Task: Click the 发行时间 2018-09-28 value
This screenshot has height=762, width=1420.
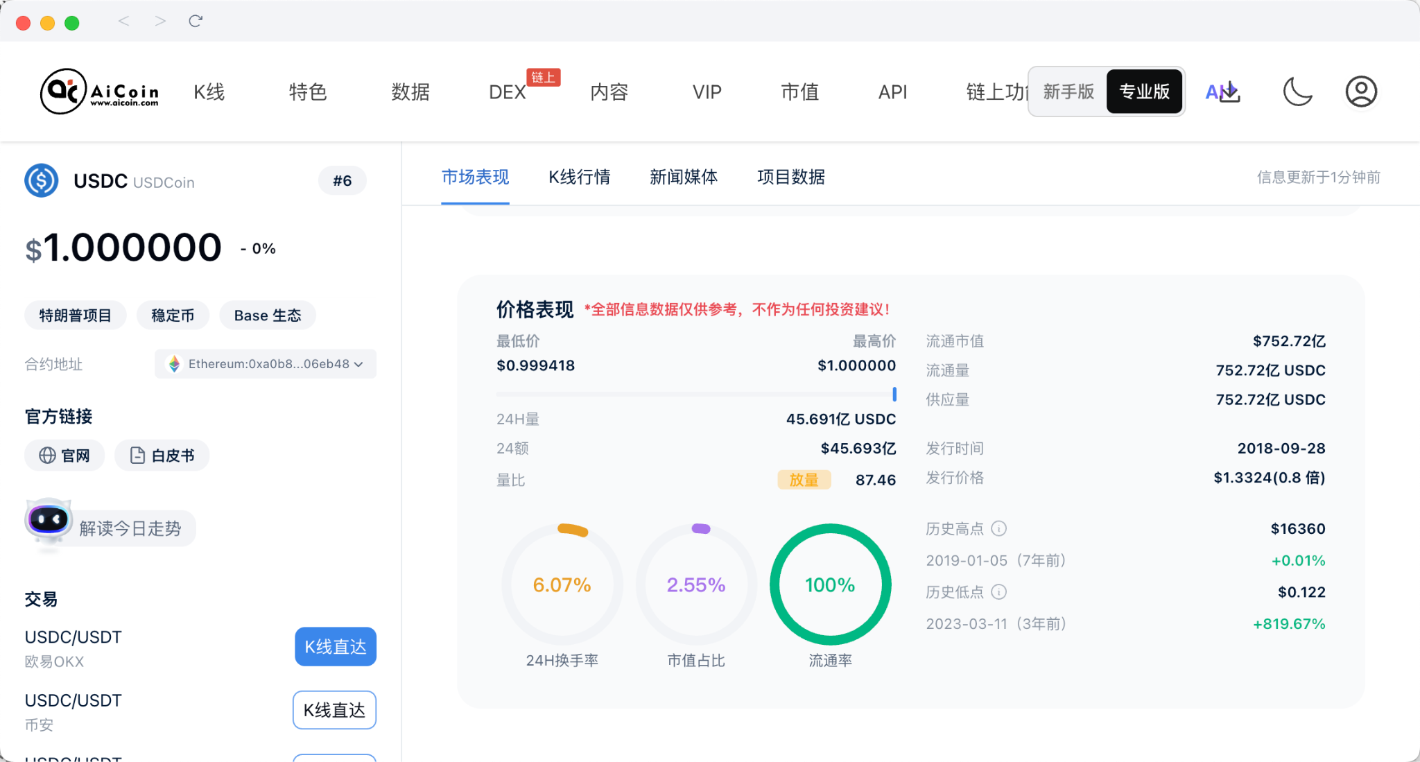Action: click(x=1281, y=448)
